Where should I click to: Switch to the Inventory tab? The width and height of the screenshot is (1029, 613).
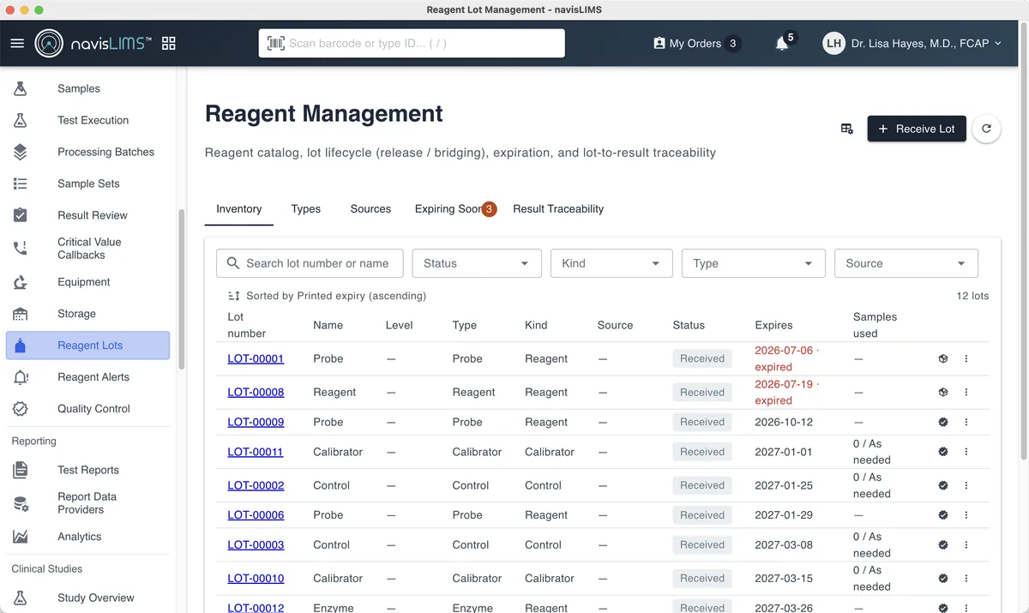[239, 208]
